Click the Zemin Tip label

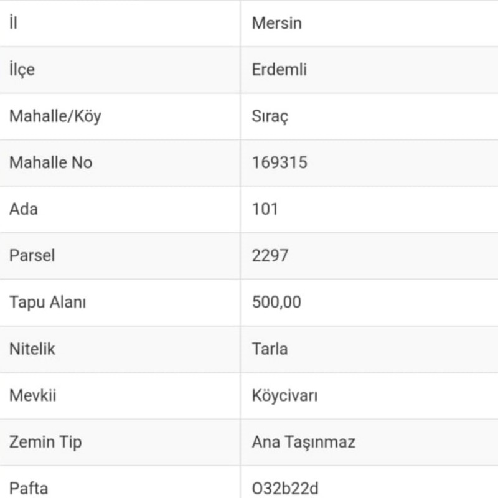click(45, 442)
